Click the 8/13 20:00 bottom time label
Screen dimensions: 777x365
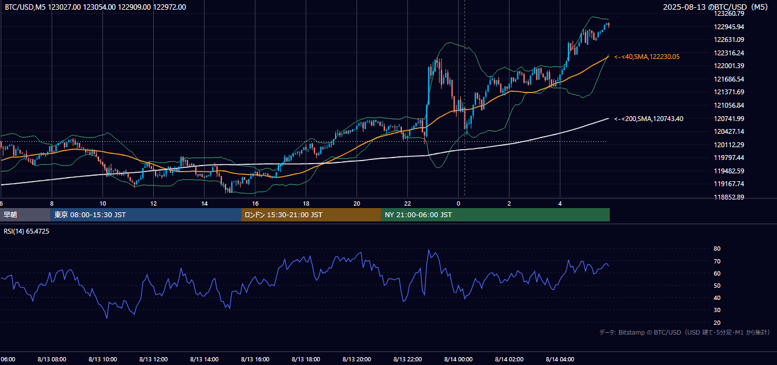(x=357, y=360)
